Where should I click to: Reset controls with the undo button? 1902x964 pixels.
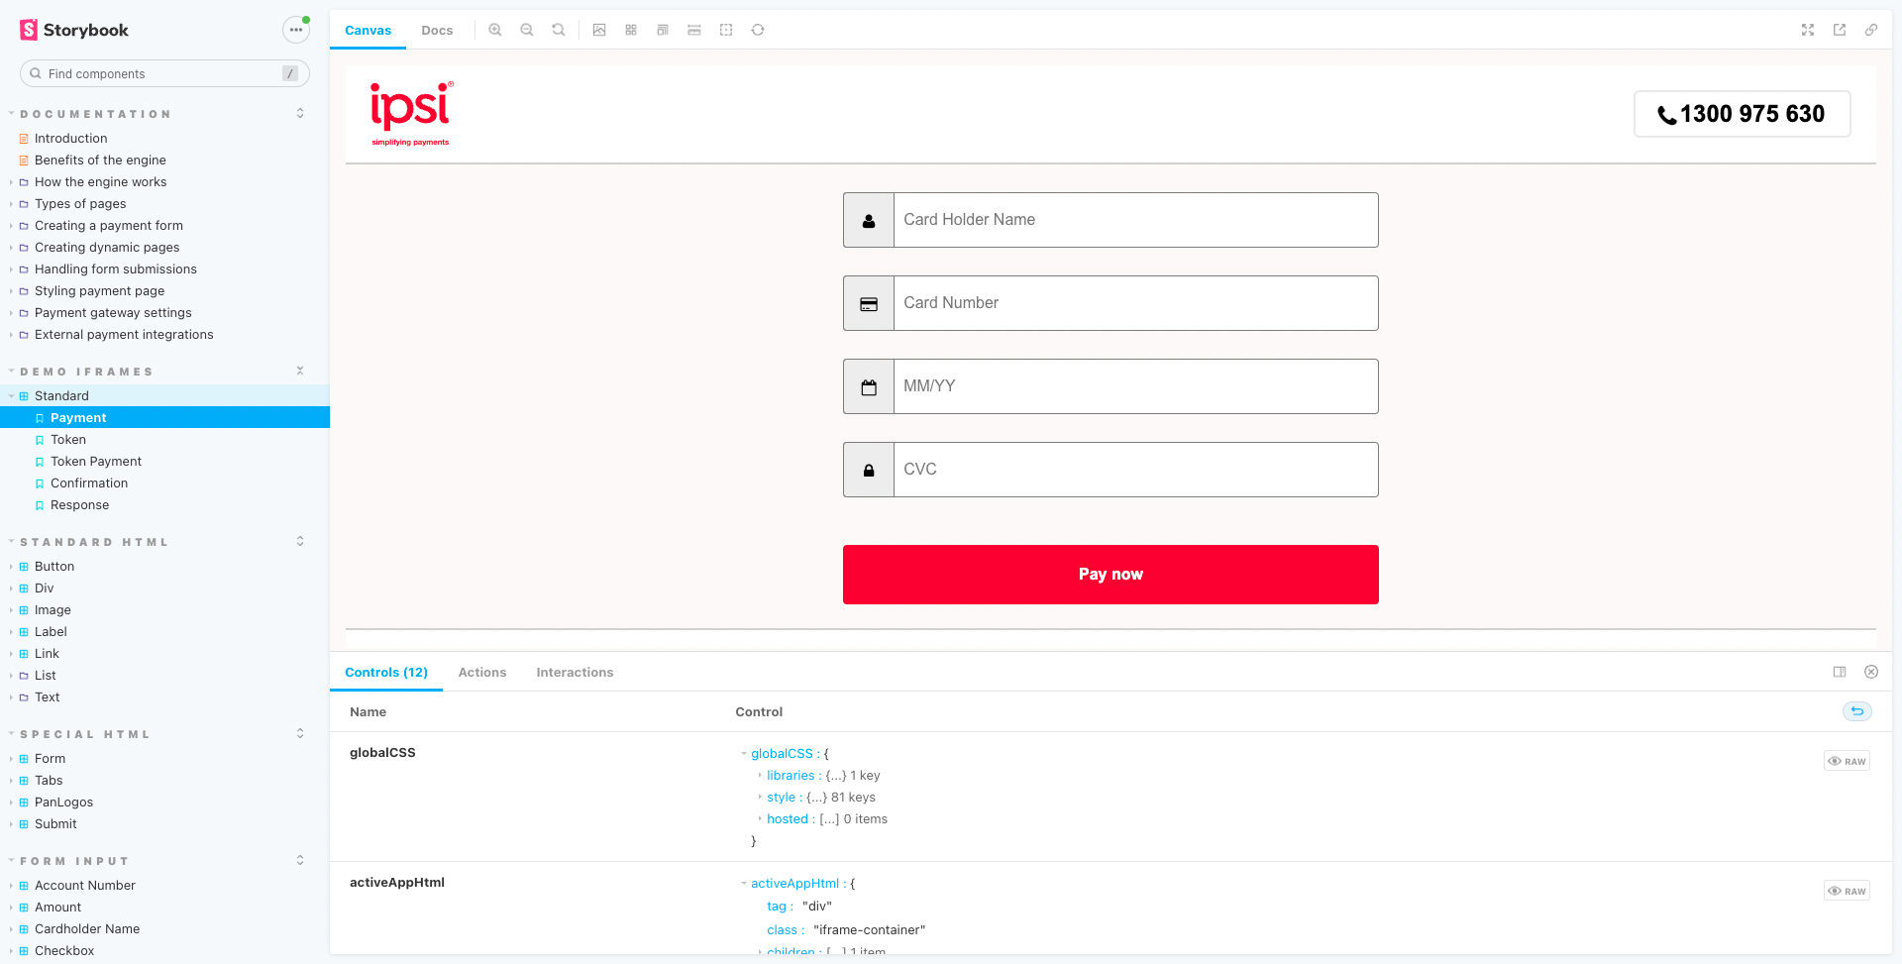pyautogui.click(x=1857, y=711)
